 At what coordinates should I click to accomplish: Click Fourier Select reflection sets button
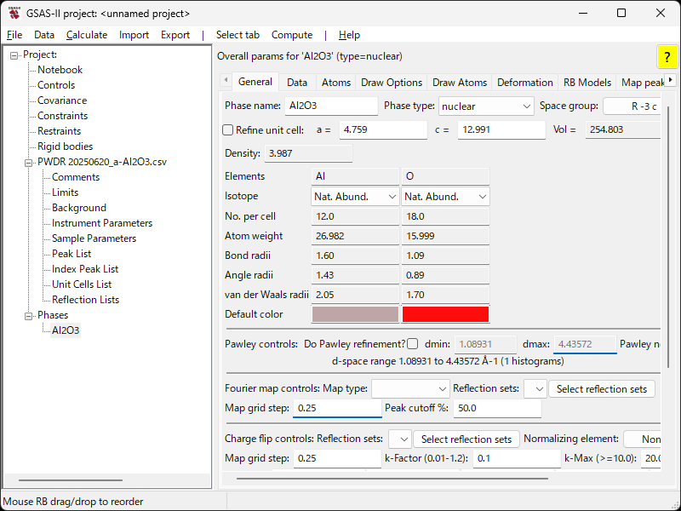pyautogui.click(x=602, y=389)
